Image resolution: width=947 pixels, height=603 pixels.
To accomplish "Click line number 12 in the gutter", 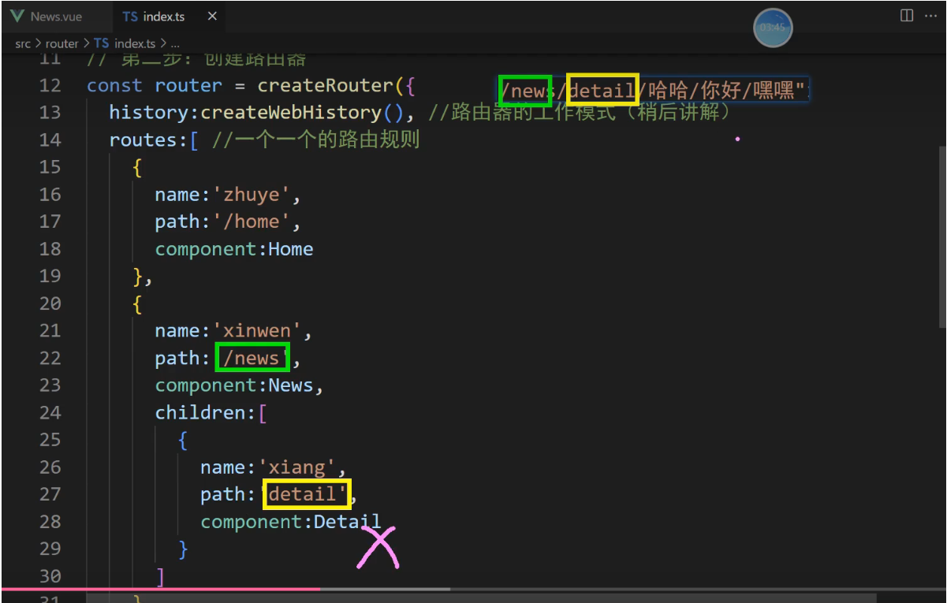I will (x=50, y=85).
